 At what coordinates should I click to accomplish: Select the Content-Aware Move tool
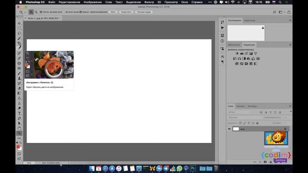[19, 68]
